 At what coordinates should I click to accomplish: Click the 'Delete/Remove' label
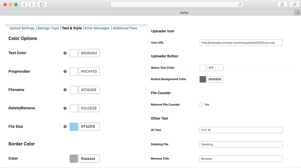22,108
